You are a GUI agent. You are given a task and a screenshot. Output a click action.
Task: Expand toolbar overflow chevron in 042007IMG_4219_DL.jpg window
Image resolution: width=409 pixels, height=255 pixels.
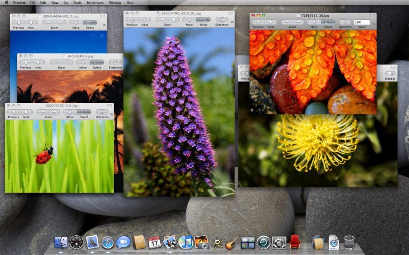tap(232, 22)
